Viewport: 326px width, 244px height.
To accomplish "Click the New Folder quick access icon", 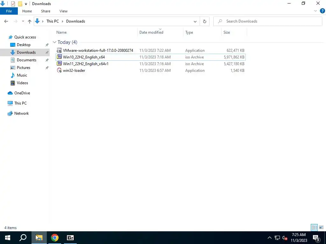I will click(20, 4).
